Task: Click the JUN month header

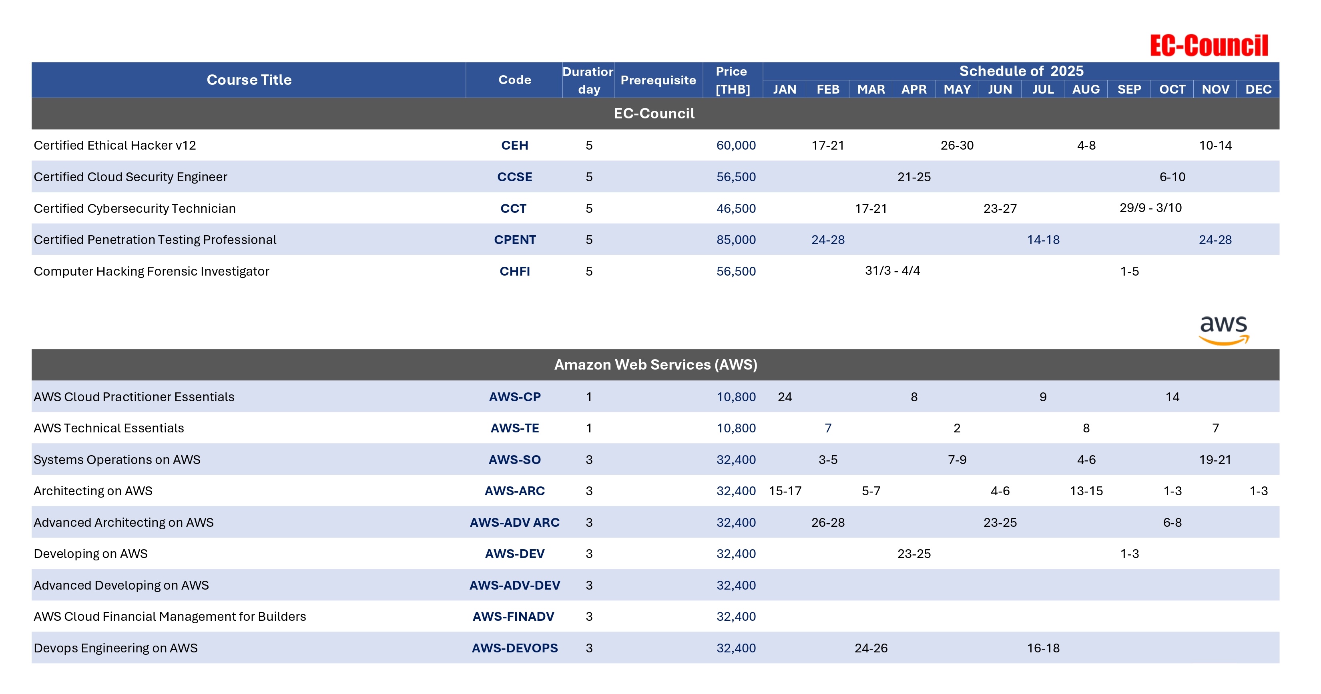Action: pyautogui.click(x=1000, y=89)
